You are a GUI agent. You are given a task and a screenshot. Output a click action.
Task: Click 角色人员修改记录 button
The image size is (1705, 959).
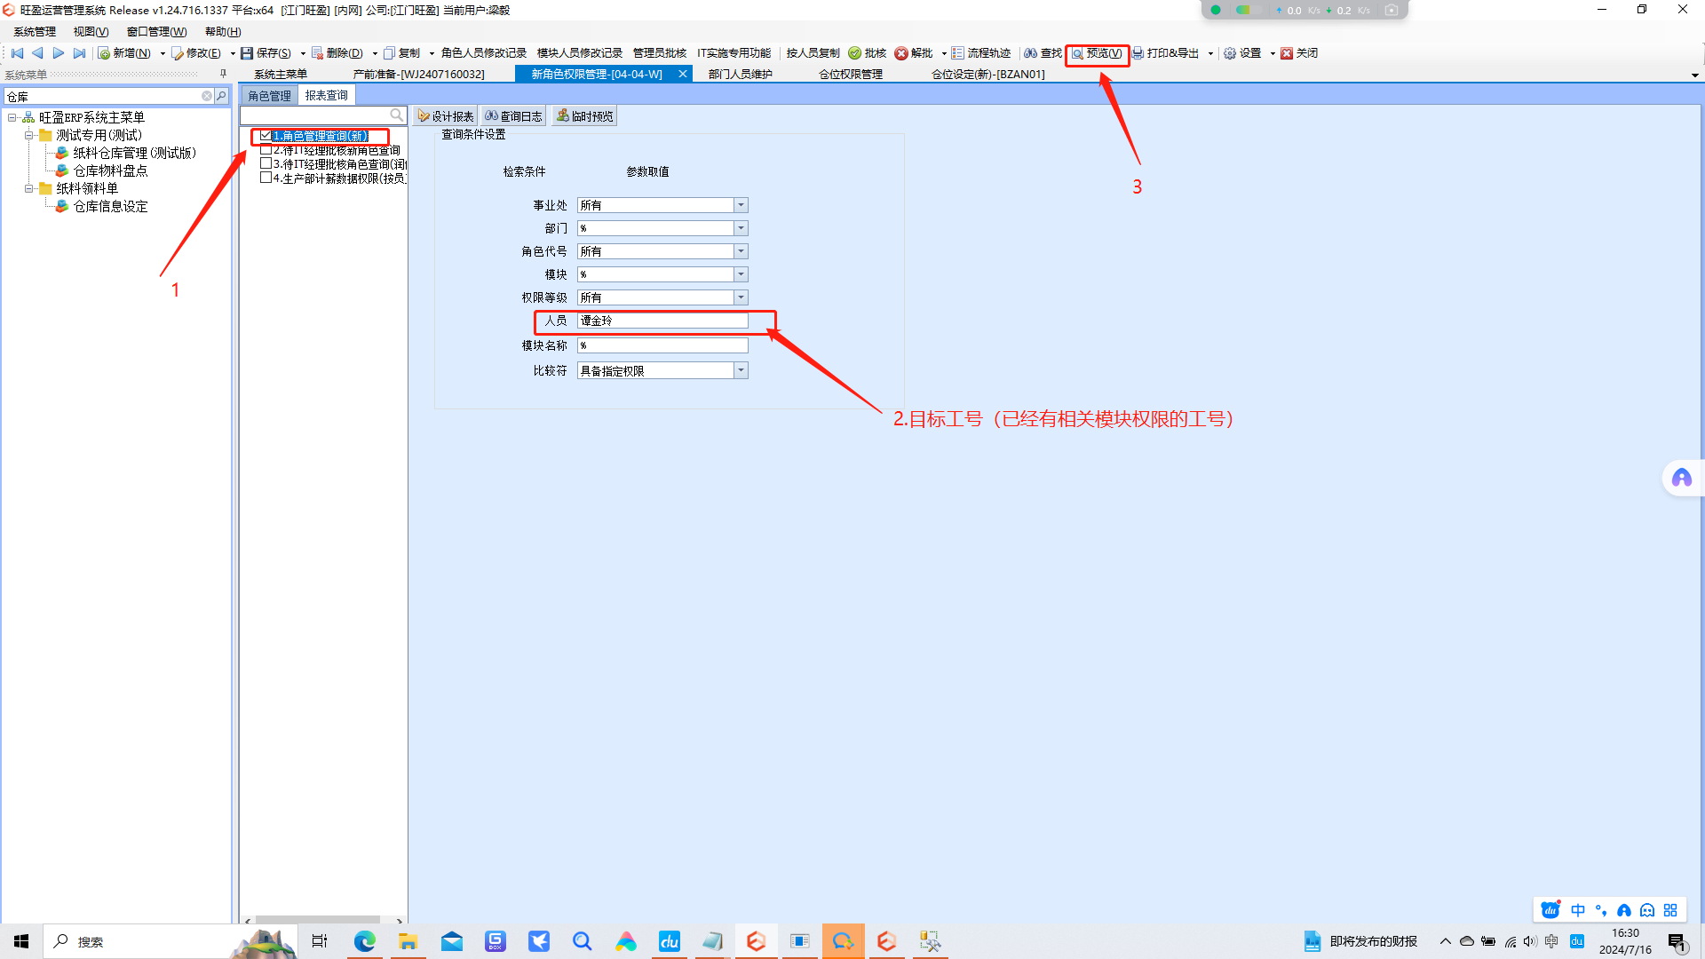(x=484, y=53)
